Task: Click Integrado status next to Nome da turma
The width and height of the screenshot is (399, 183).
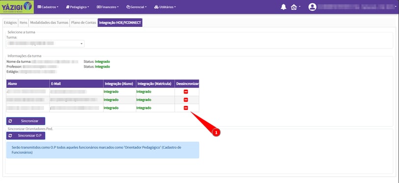Action: (103, 62)
